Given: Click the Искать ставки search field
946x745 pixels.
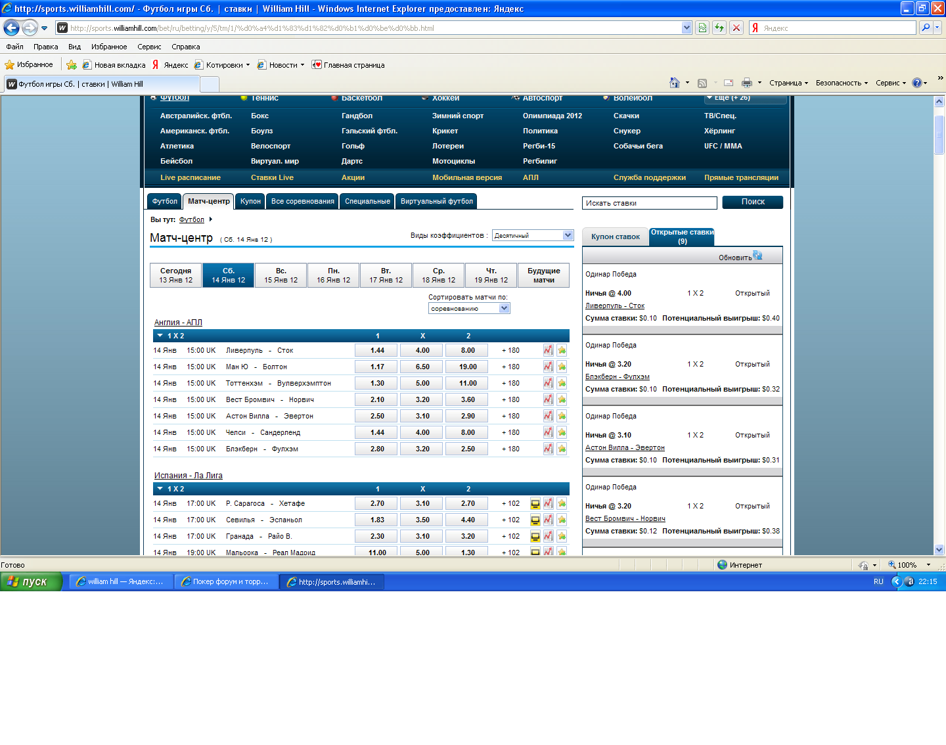Looking at the screenshot, I should pos(649,203).
